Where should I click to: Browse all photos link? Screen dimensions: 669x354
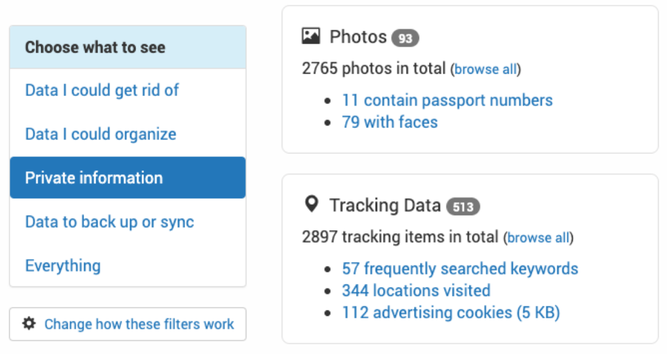click(486, 69)
